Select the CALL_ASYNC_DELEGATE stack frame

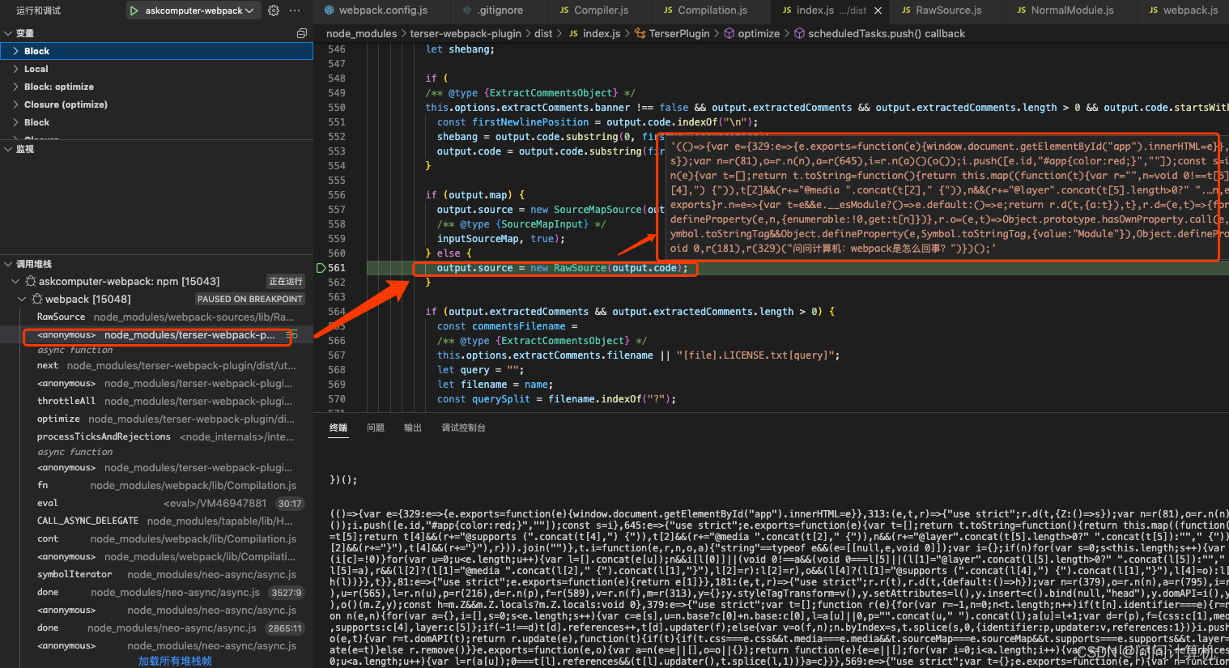pos(156,521)
